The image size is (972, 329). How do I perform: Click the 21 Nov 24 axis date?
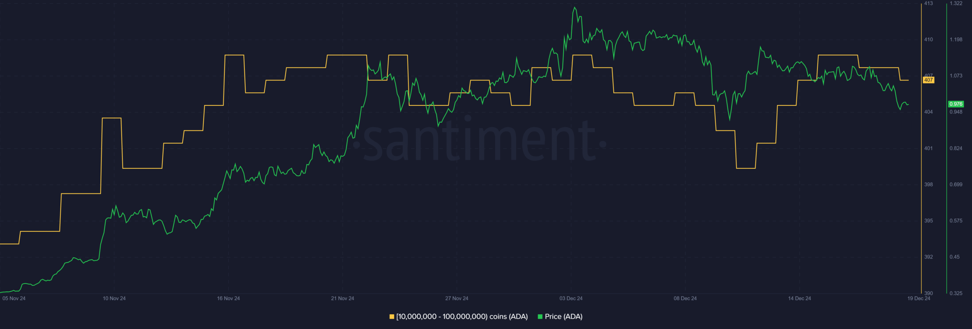[342, 298]
